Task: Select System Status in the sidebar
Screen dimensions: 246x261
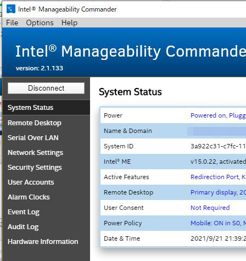Action: [46, 108]
